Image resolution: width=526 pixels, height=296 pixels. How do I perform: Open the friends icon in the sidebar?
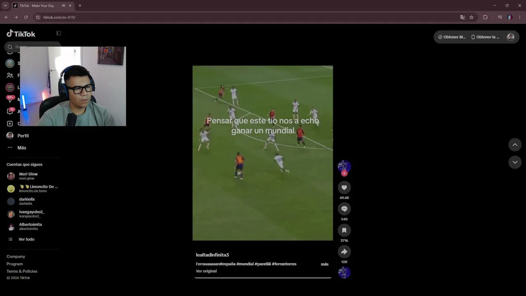click(x=10, y=75)
